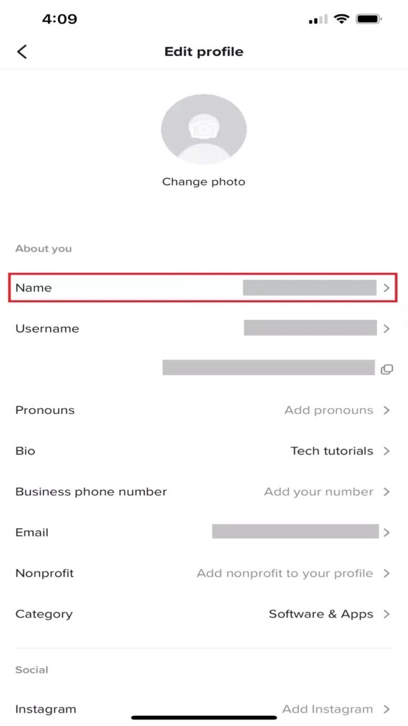Edit the Bio showing Tech tutorials

[331, 451]
